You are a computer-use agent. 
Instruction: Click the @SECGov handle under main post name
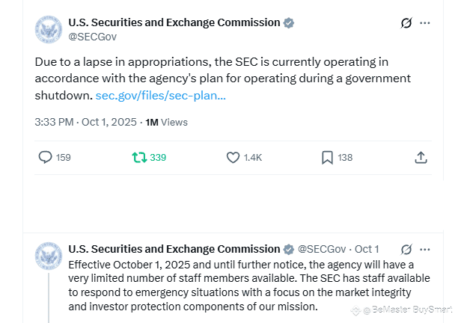coord(92,36)
